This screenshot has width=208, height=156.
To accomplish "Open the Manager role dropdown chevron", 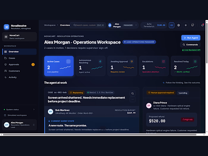I will point(136,25).
